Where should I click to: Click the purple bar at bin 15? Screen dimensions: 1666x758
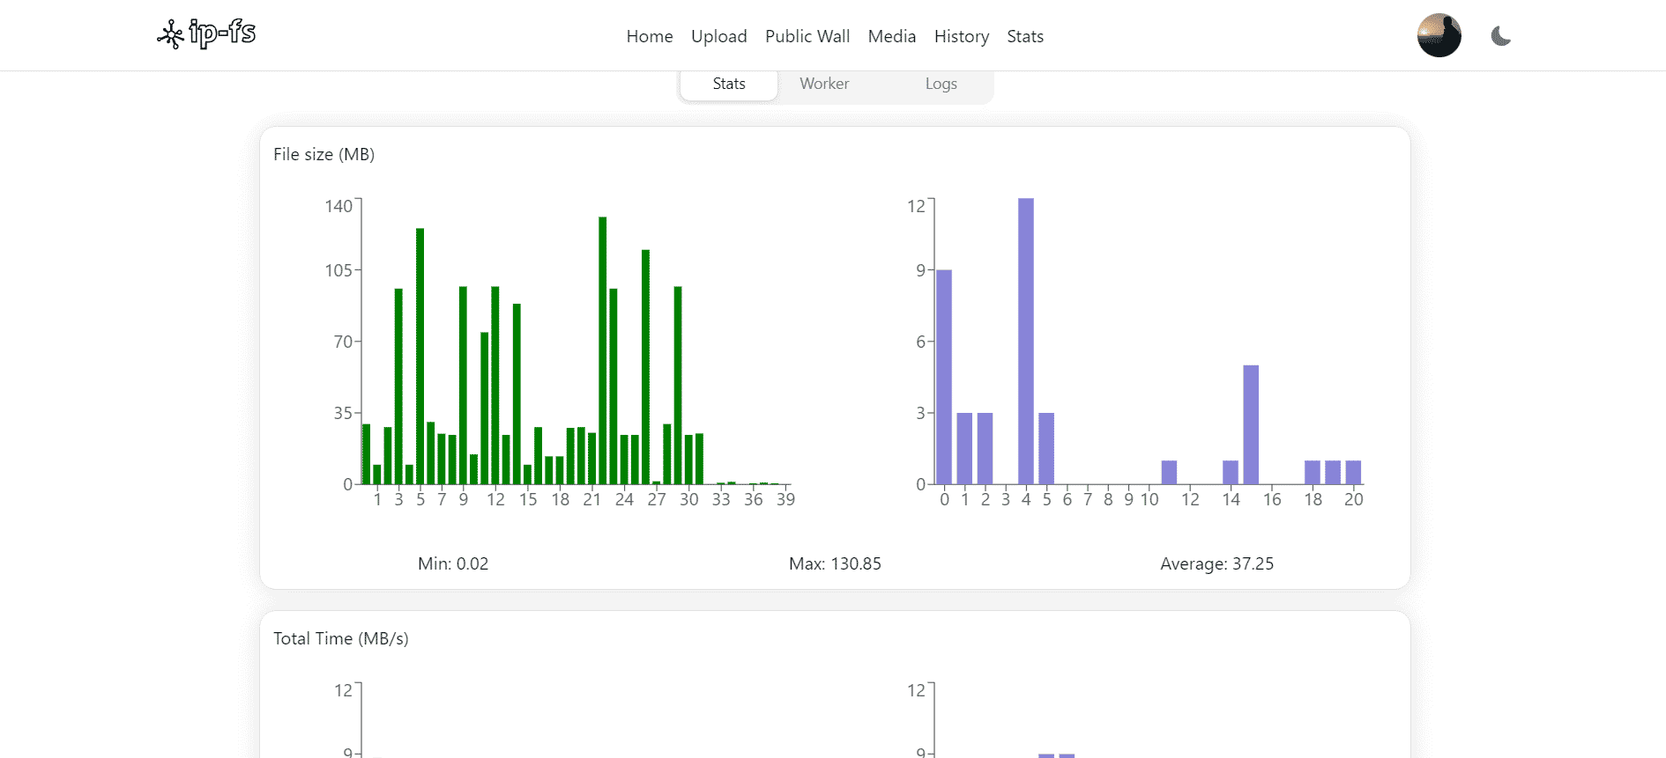pyautogui.click(x=1251, y=424)
